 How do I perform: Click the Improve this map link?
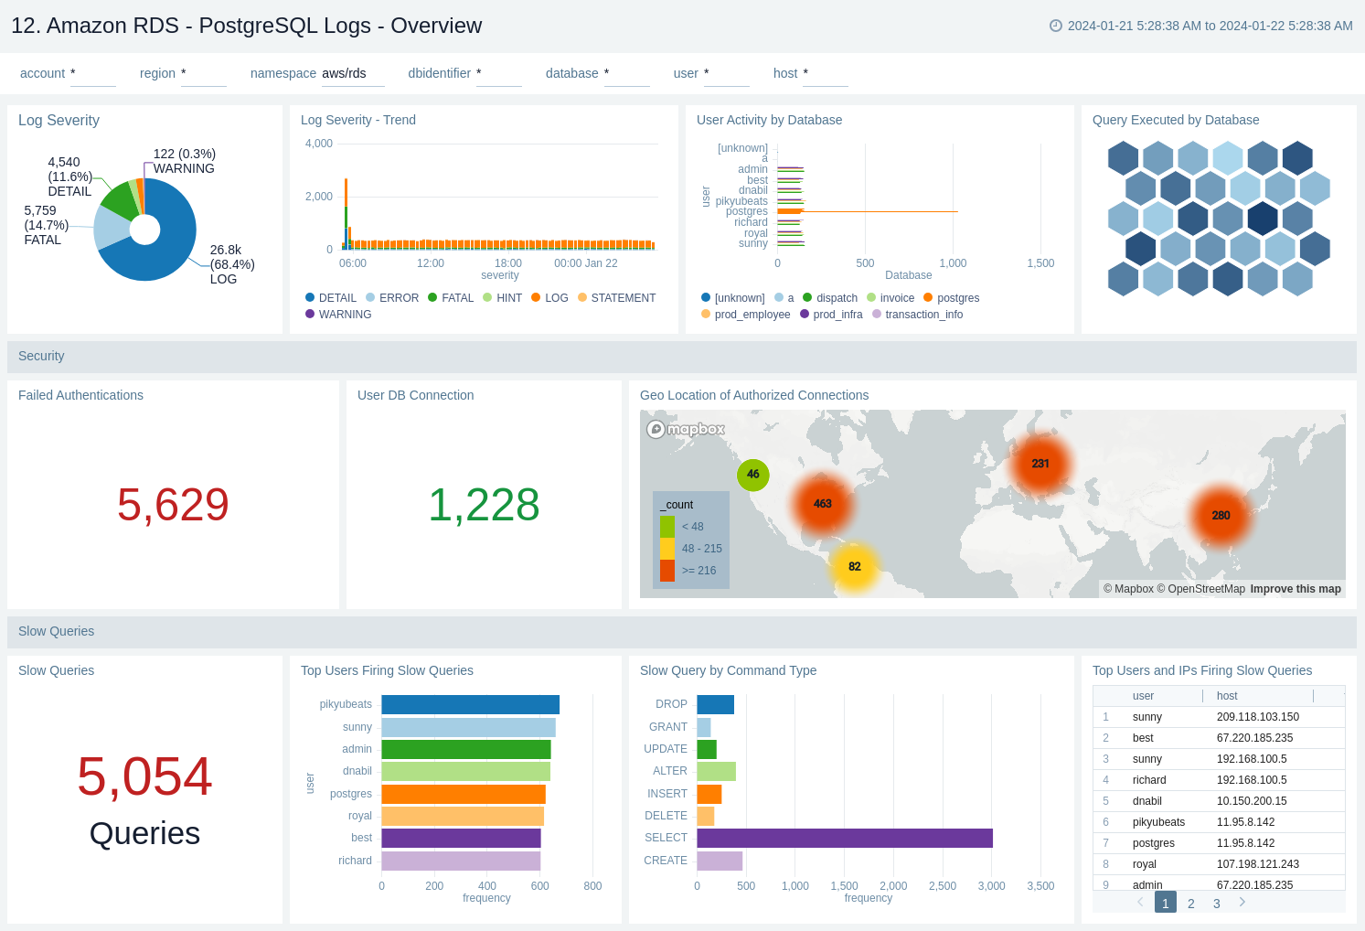click(x=1295, y=589)
